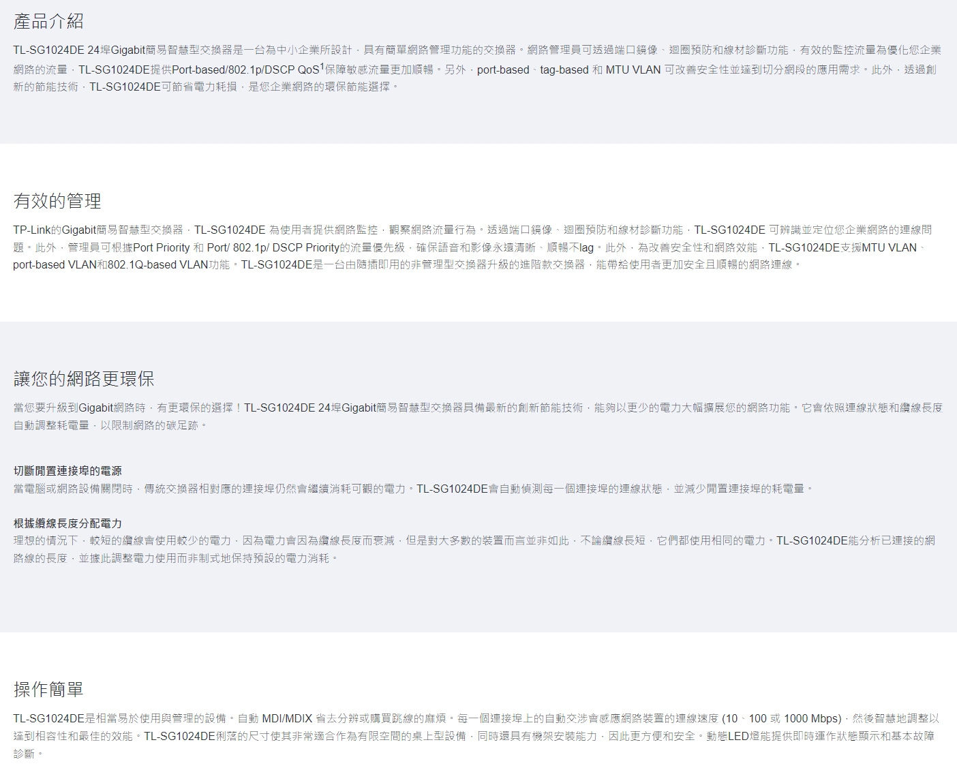The image size is (957, 768).
Task: Click the word tag-based in the intro paragraph
Action: tap(564, 70)
